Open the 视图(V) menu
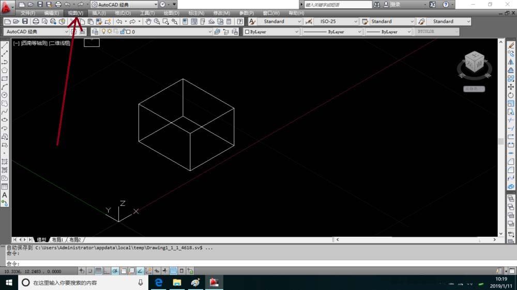The height and width of the screenshot is (290, 517). pyautogui.click(x=75, y=13)
